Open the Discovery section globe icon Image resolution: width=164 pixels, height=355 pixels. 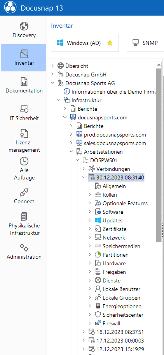[x=24, y=26]
